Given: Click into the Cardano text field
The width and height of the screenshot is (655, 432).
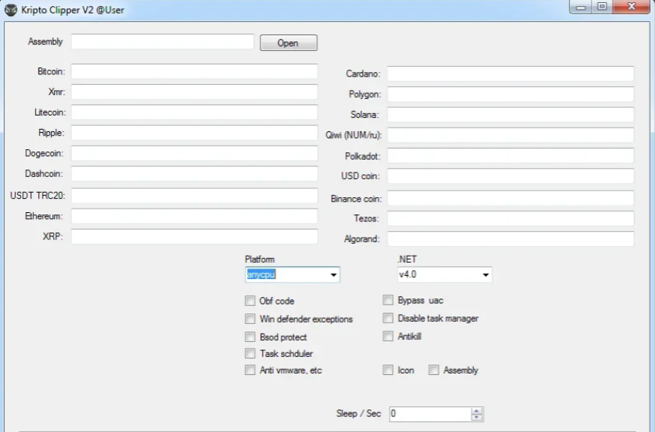Looking at the screenshot, I should tap(510, 73).
